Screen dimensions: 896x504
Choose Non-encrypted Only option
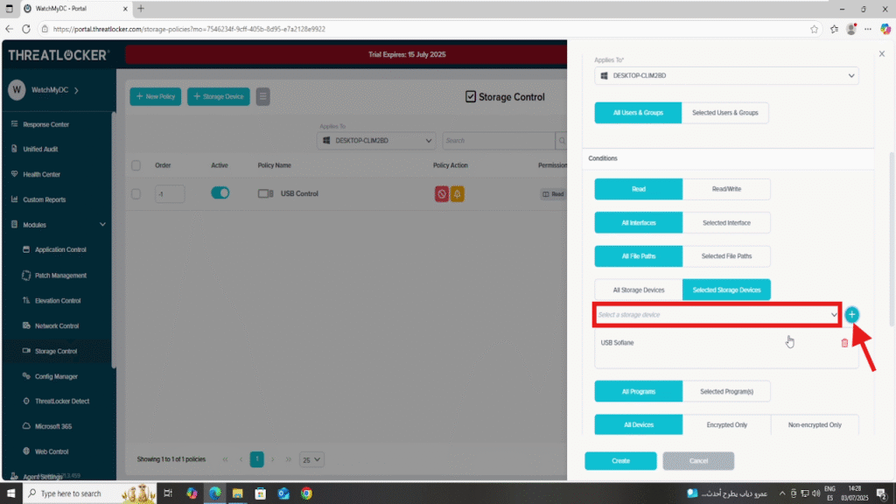tap(815, 425)
